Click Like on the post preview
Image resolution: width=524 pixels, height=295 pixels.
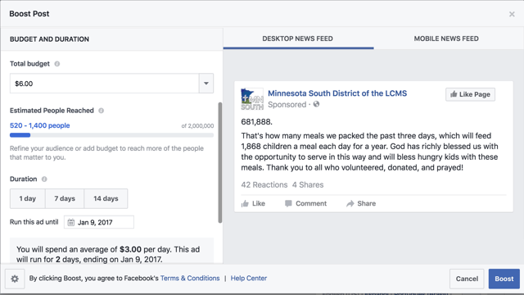click(253, 203)
